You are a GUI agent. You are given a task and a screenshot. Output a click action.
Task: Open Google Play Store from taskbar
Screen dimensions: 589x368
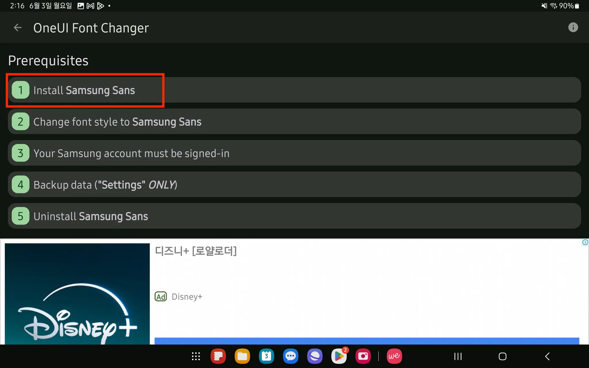click(x=339, y=356)
